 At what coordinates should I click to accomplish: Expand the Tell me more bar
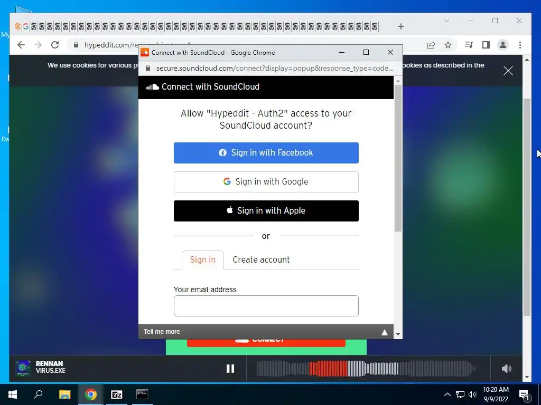266,332
